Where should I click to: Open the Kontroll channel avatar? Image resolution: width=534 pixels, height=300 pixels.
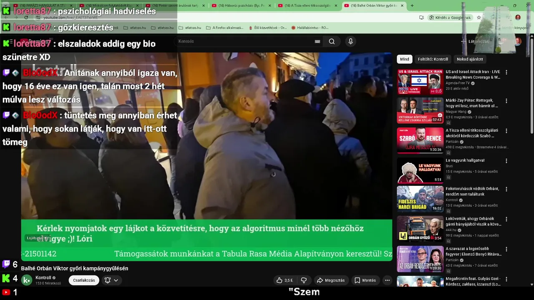pyautogui.click(x=27, y=280)
